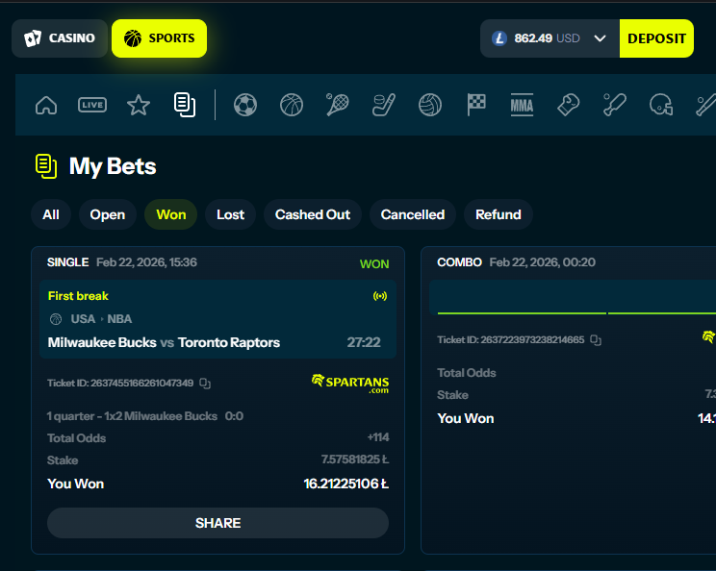Image resolution: width=716 pixels, height=571 pixels.
Task: Click the Litecoin currency icon
Action: coord(499,38)
